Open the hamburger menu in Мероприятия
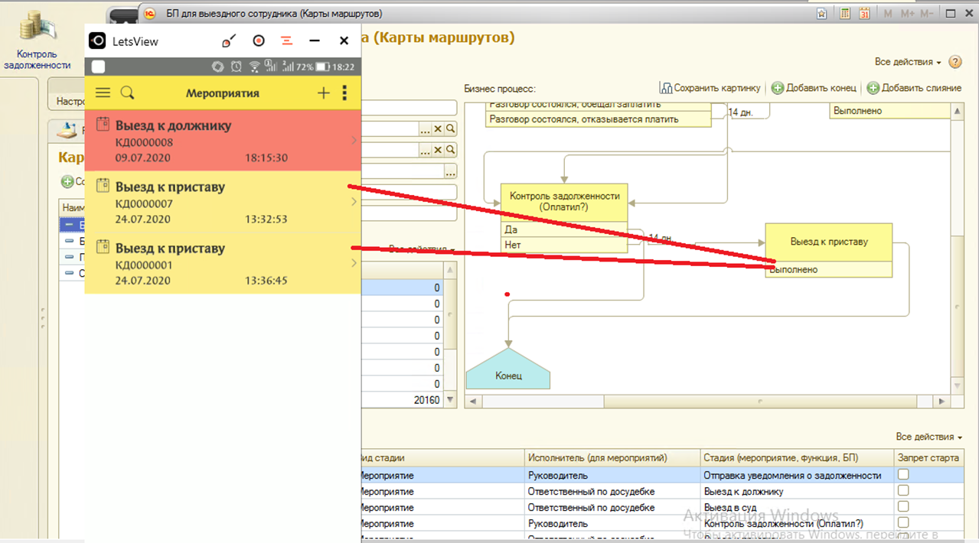The height and width of the screenshot is (543, 979). pyautogui.click(x=103, y=93)
